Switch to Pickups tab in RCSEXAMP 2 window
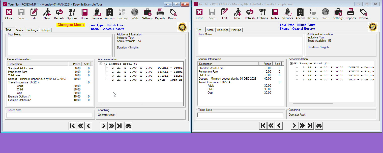383x153 pixels. tap(236, 30)
